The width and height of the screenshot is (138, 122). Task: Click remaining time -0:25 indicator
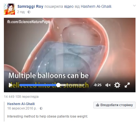(97, 85)
